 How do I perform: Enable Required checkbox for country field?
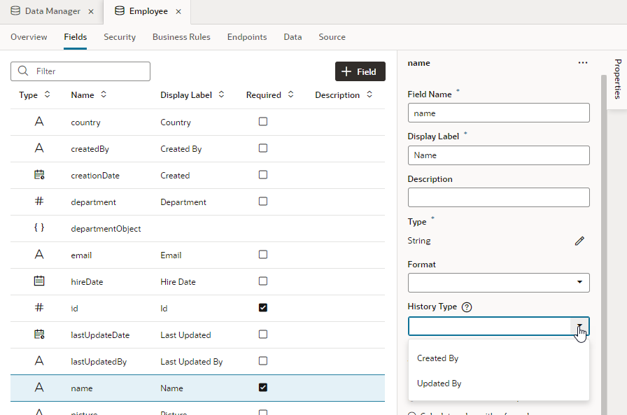click(x=263, y=122)
